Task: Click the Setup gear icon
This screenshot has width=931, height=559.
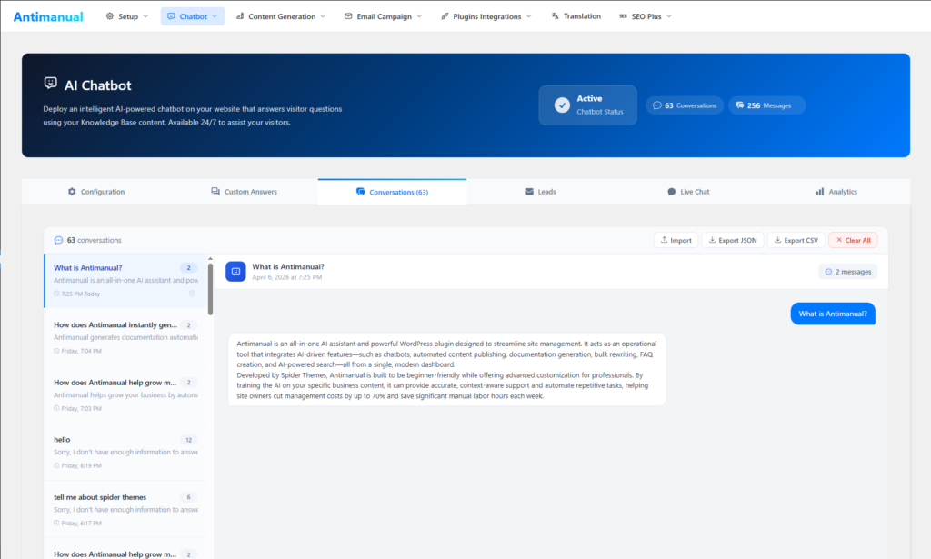Action: (110, 16)
